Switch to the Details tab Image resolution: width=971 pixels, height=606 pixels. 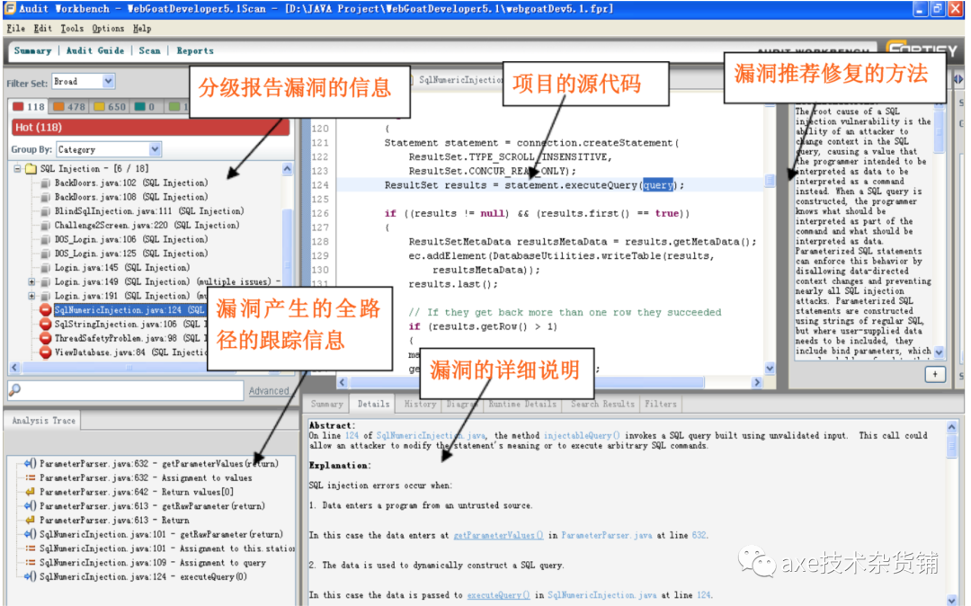tap(373, 404)
